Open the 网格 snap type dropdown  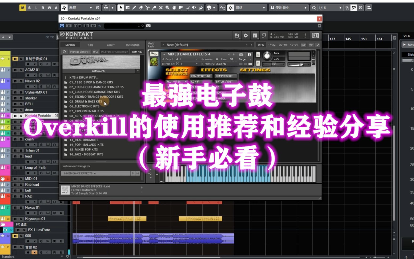click(250, 8)
